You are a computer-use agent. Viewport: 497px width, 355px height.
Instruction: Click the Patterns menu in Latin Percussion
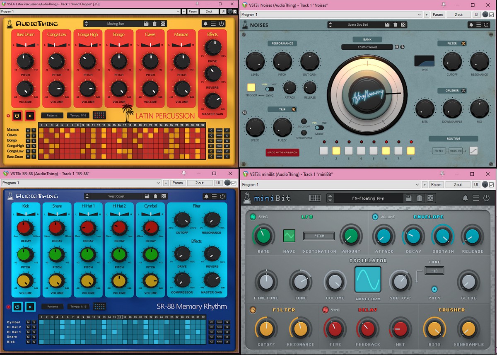pos(52,115)
